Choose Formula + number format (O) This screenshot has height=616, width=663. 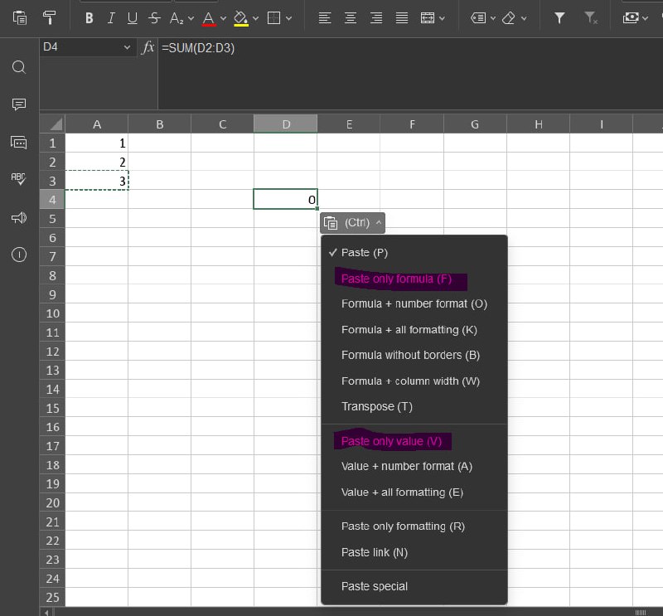tap(414, 303)
